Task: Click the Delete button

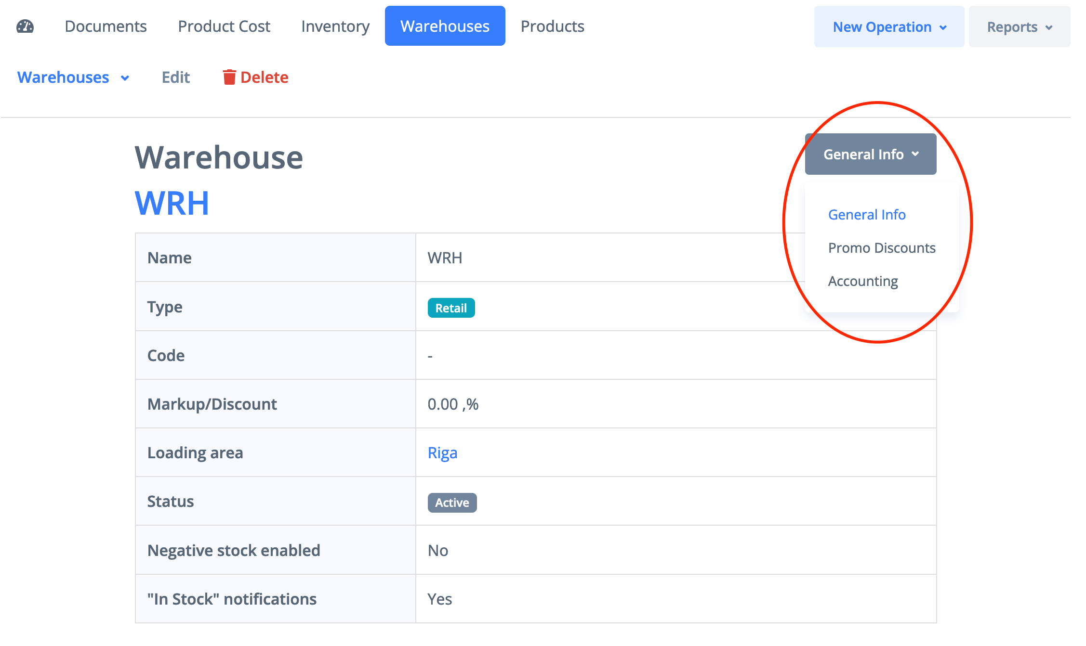Action: pos(264,78)
